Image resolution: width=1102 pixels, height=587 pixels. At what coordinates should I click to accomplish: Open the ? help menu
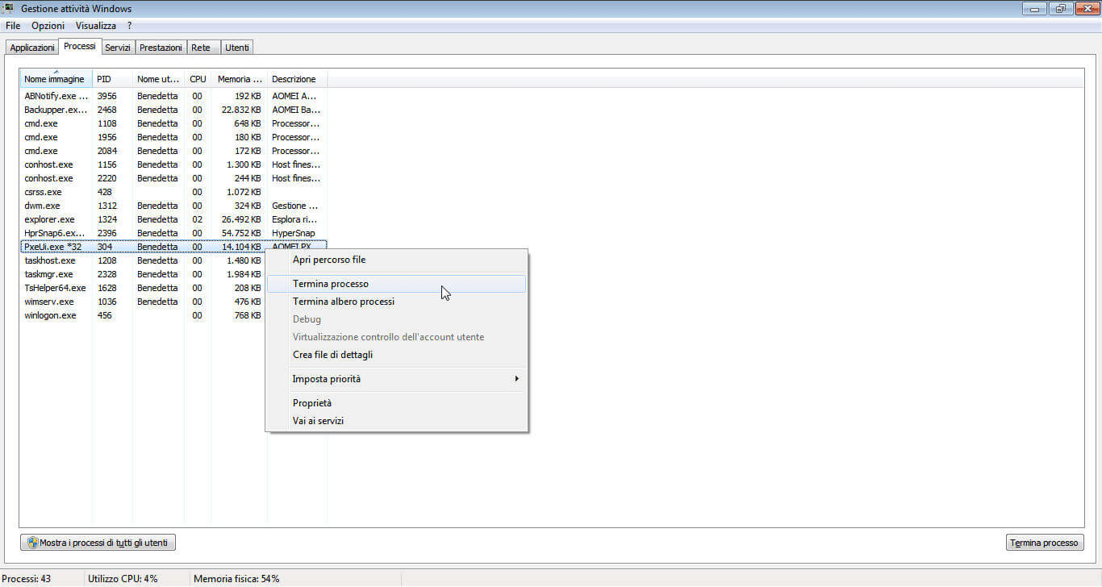coord(129,26)
